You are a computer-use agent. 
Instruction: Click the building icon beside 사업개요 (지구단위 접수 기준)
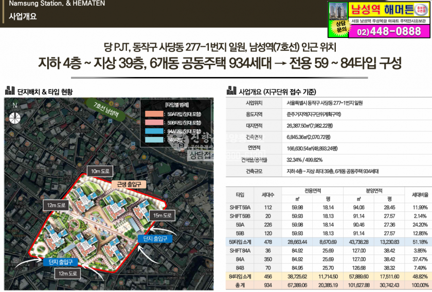(x=231, y=91)
